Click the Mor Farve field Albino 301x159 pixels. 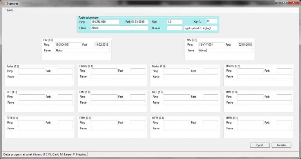point(226,51)
